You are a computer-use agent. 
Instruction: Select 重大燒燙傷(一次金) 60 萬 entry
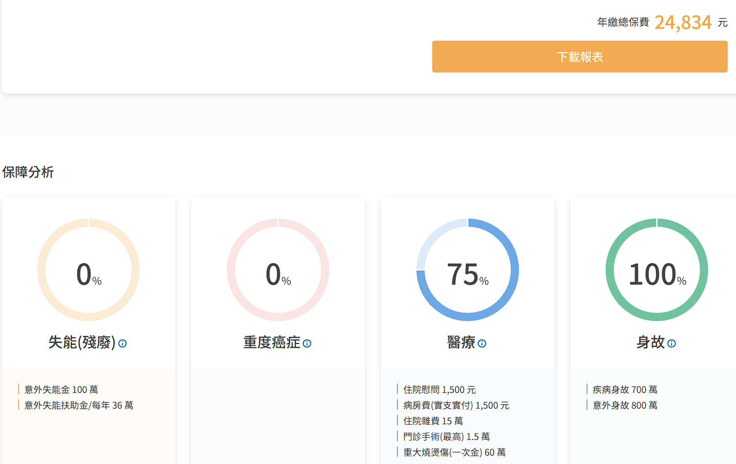[x=454, y=452]
